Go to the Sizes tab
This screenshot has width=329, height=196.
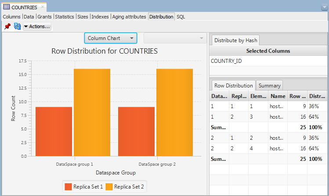(x=83, y=17)
